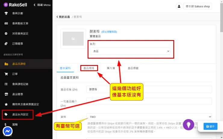This screenshot has height=139, width=223.
Task: Click the purple lightbulb tips icon
Action: (188, 125)
